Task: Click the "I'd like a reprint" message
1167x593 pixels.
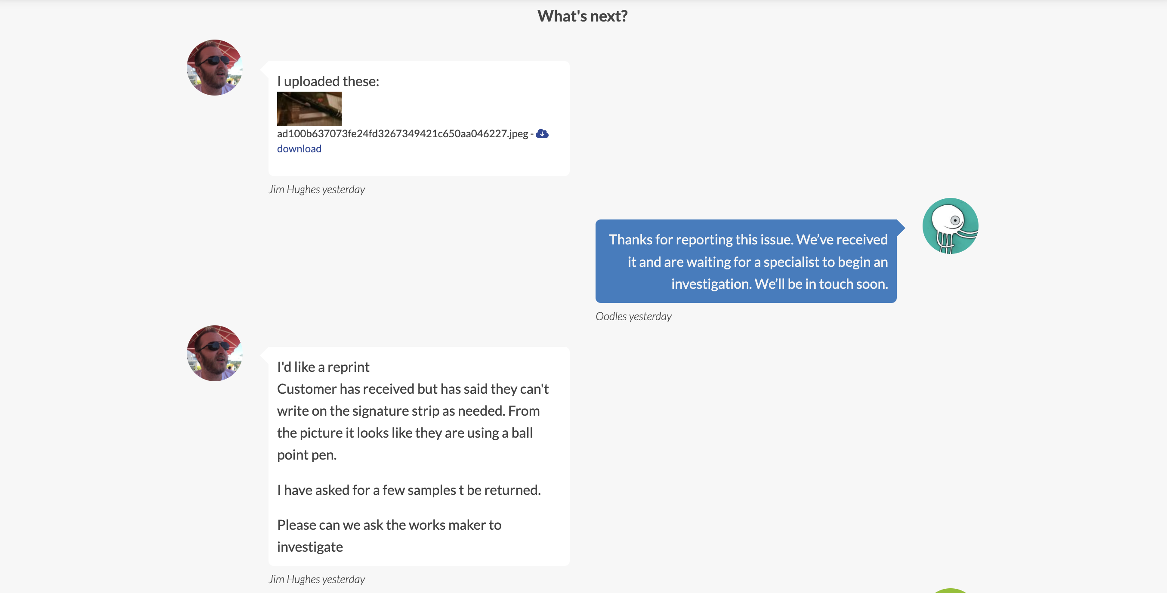Action: [323, 367]
